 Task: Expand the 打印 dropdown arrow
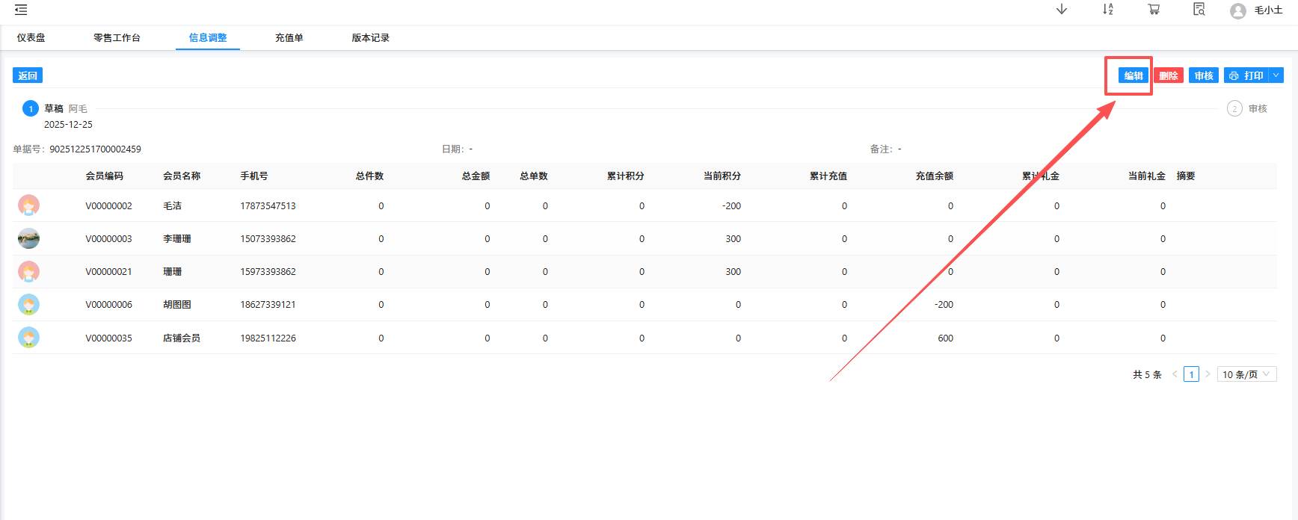pyautogui.click(x=1276, y=75)
